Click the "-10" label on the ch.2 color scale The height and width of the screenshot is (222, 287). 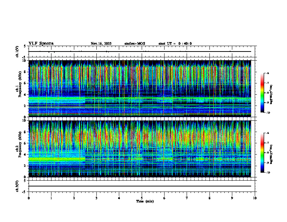268,173
